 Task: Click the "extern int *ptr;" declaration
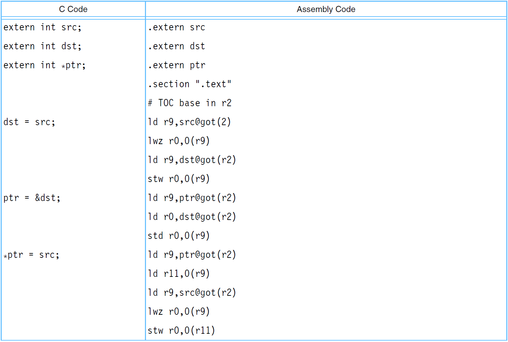pos(45,65)
